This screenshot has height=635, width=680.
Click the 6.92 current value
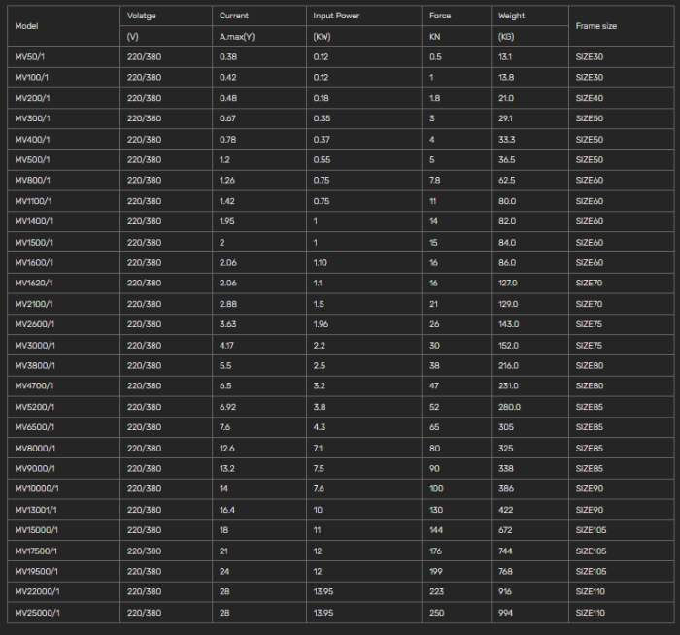pyautogui.click(x=229, y=407)
